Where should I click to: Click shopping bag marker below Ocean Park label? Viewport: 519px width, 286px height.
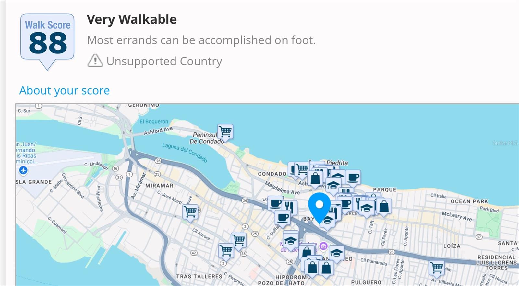384,206
